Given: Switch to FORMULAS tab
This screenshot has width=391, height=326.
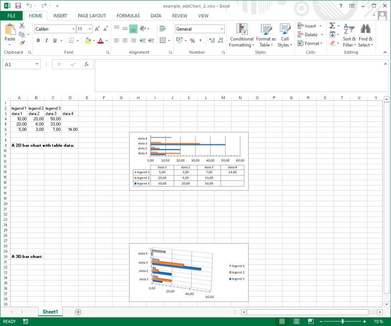Looking at the screenshot, I should coord(128,16).
